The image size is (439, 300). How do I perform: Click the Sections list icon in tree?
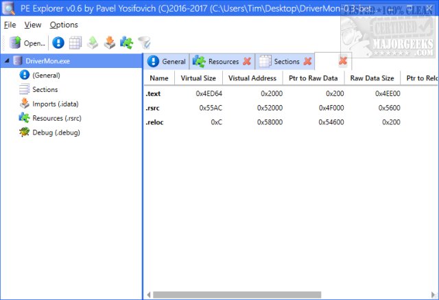[x=25, y=89]
